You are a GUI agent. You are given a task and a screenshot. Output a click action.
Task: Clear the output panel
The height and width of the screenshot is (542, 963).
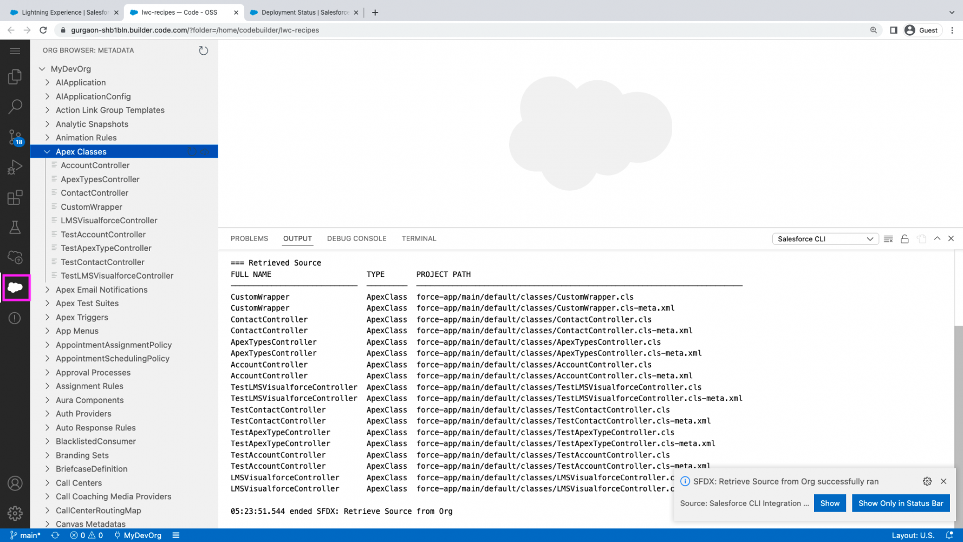click(888, 239)
